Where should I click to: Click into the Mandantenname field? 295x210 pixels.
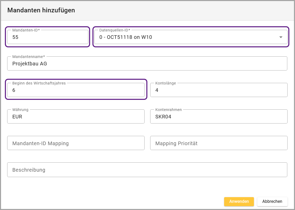click(147, 64)
